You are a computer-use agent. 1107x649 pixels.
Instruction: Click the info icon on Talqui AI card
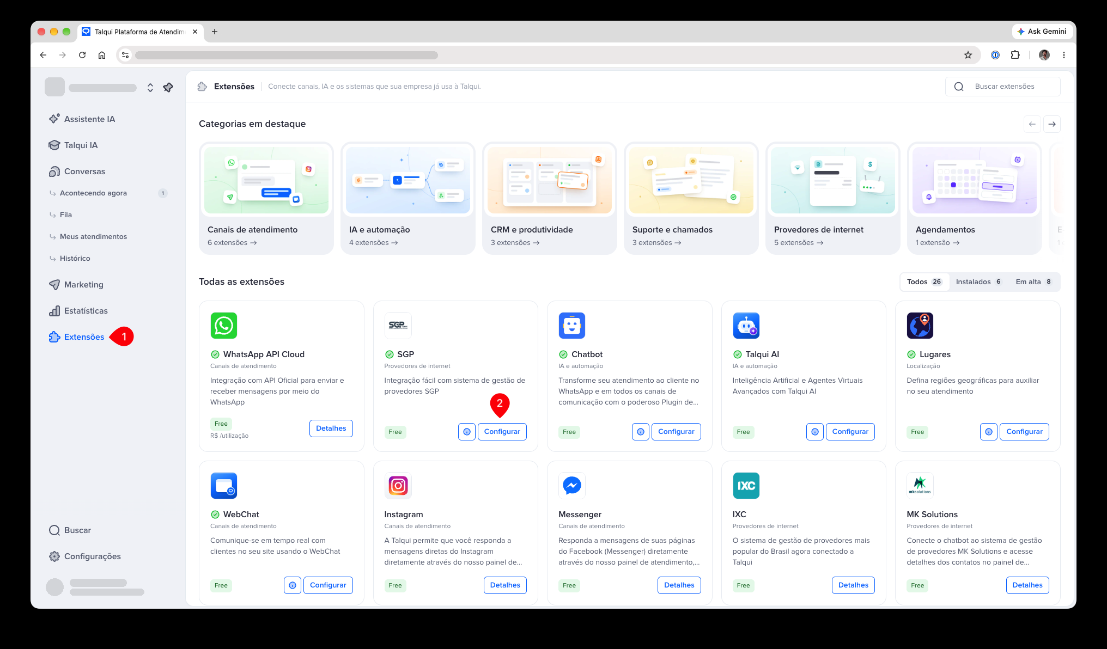pos(815,432)
